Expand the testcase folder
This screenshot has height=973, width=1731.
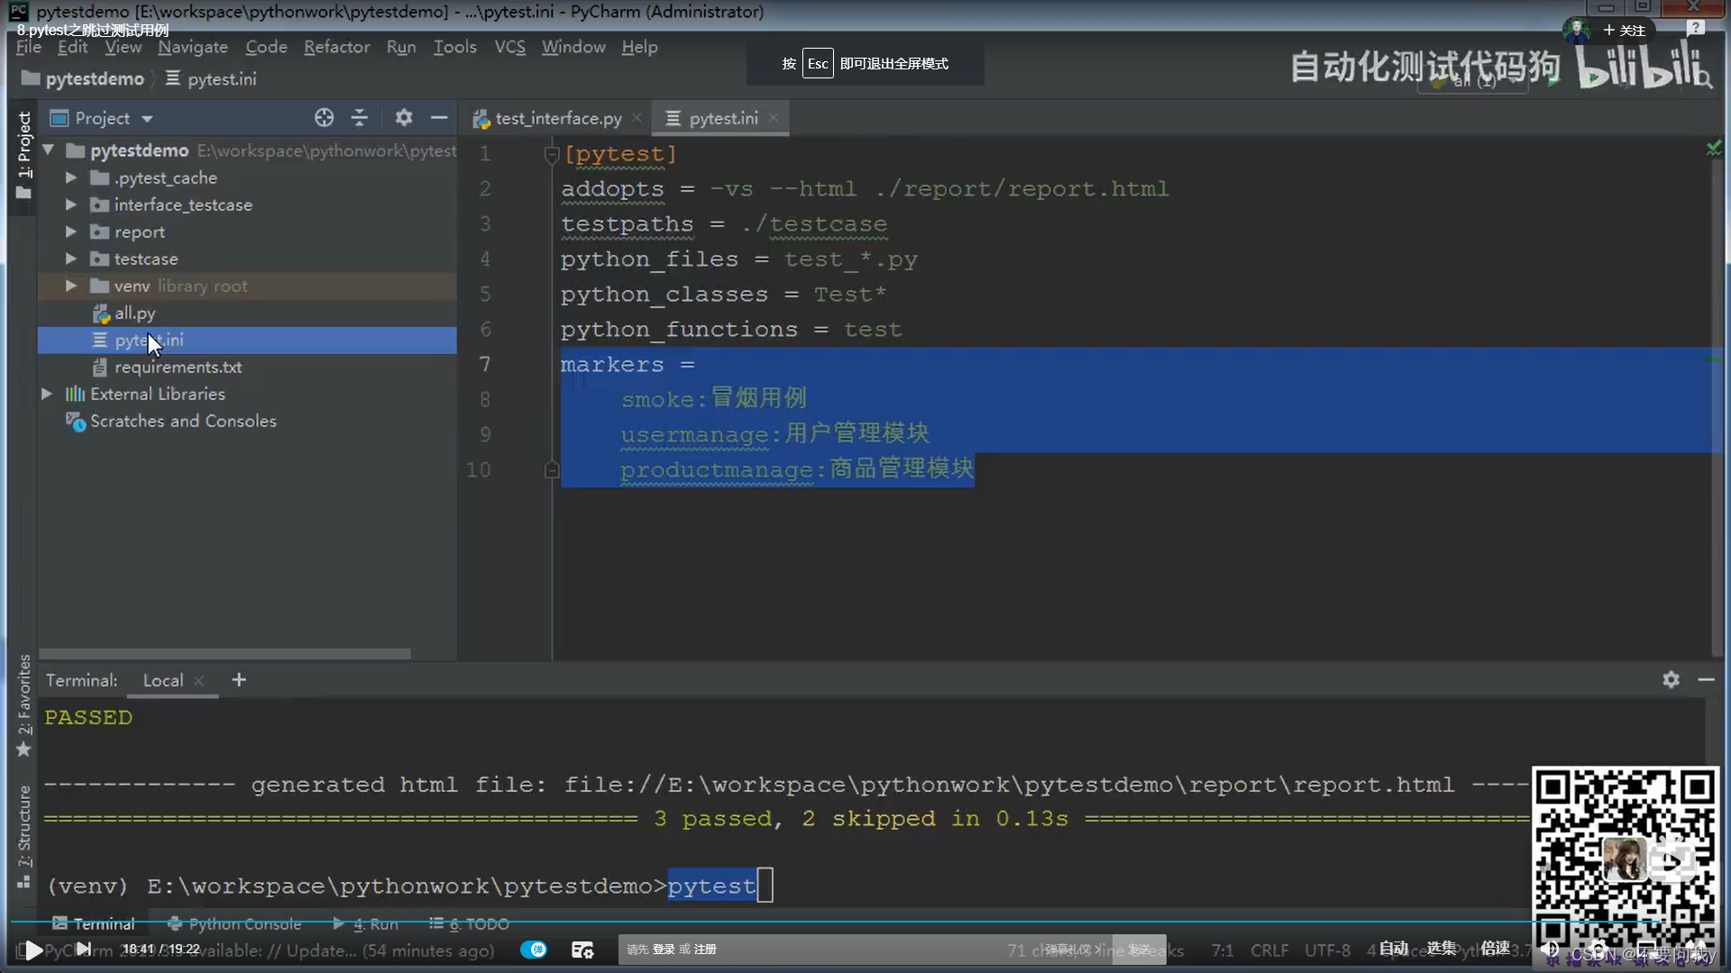click(71, 259)
